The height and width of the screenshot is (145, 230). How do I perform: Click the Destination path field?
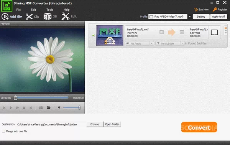click(51, 124)
